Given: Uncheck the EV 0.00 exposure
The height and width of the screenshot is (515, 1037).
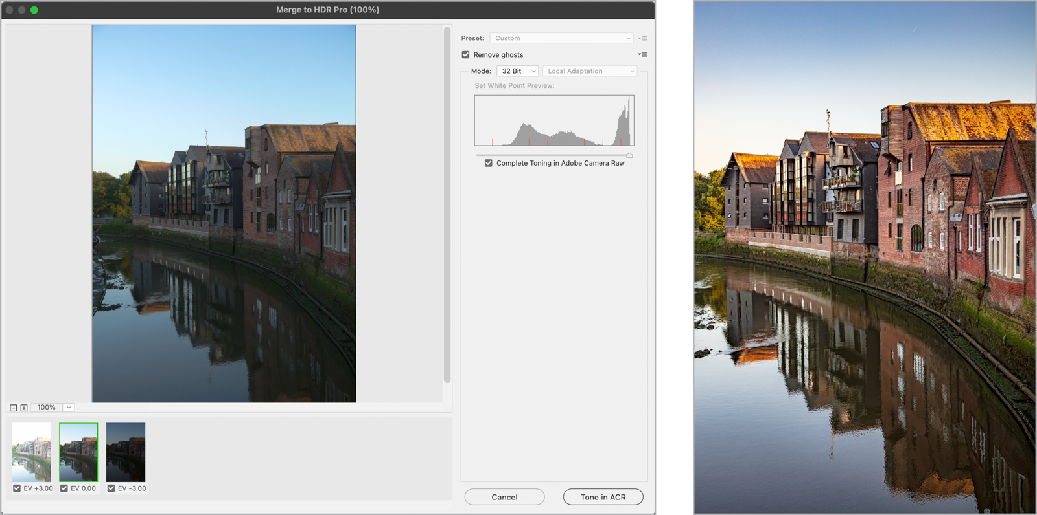Looking at the screenshot, I should (64, 488).
